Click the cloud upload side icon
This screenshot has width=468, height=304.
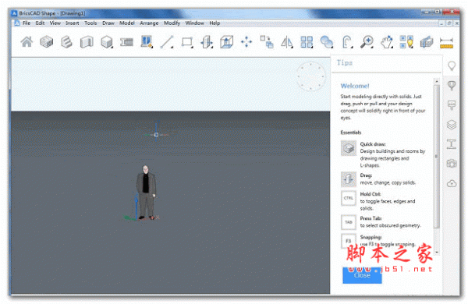coord(452,183)
